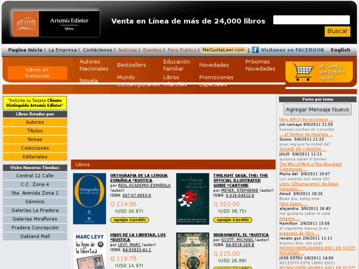Click the Tarjeta Cliente Distinguido banner
359x269 pixels.
tap(35, 103)
